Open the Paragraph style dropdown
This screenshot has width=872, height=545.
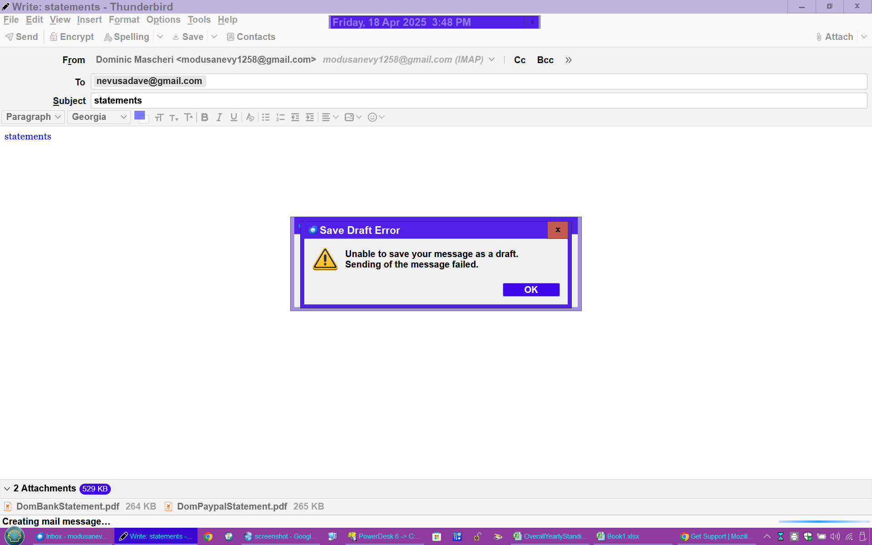tap(33, 117)
